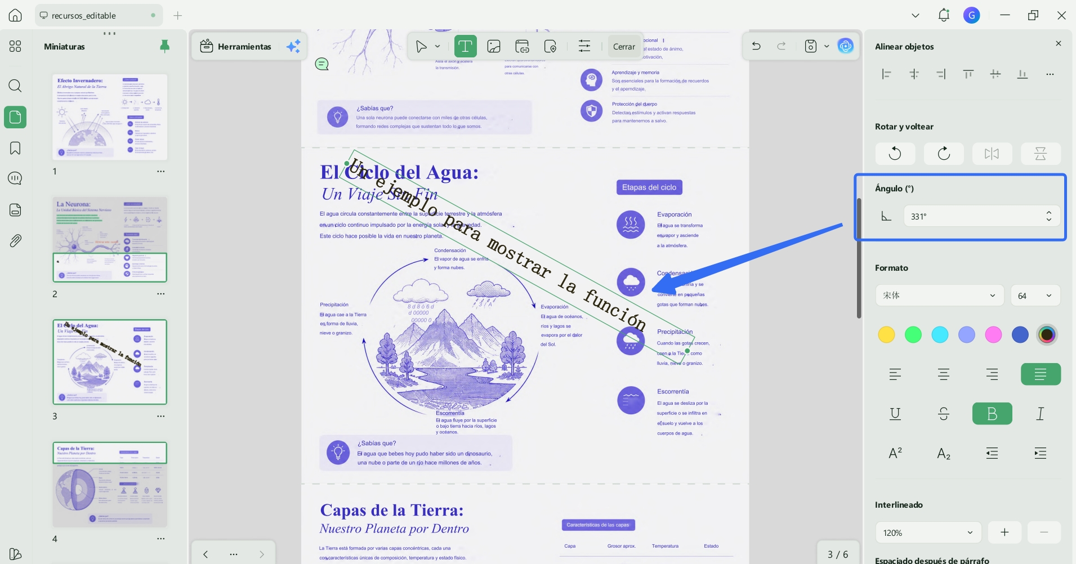Viewport: 1076px width, 564px height.
Task: Close the Alinear objetos panel
Action: tap(1059, 43)
